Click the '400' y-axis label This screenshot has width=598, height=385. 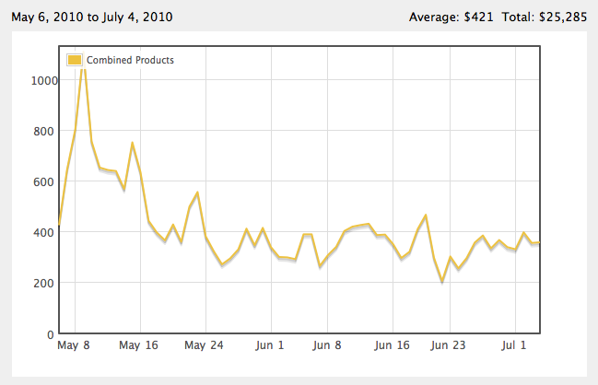pyautogui.click(x=44, y=232)
